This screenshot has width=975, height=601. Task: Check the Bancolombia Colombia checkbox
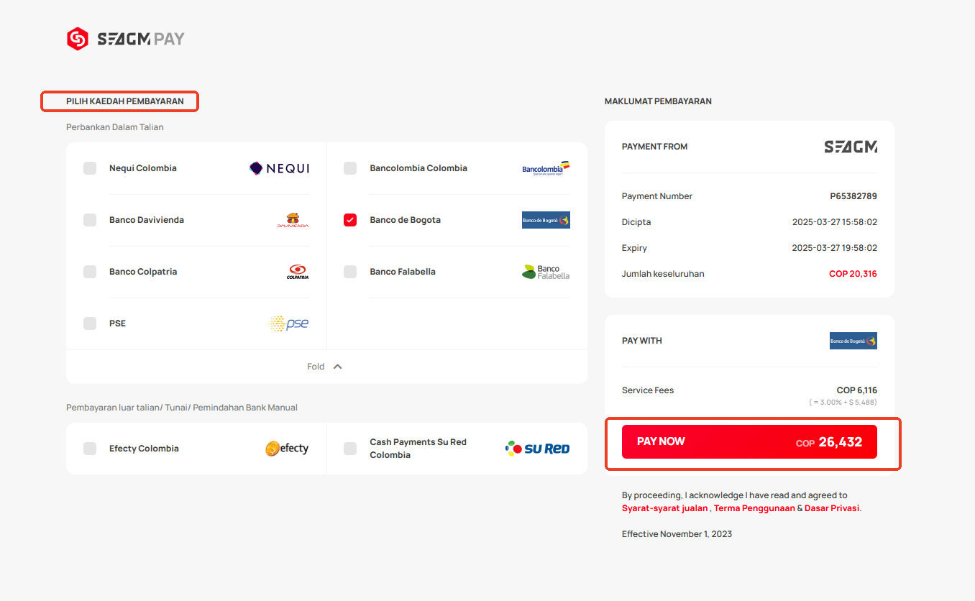click(350, 168)
